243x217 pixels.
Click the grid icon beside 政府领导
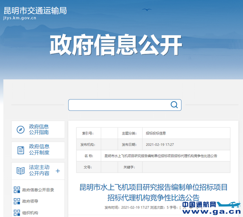17,201
